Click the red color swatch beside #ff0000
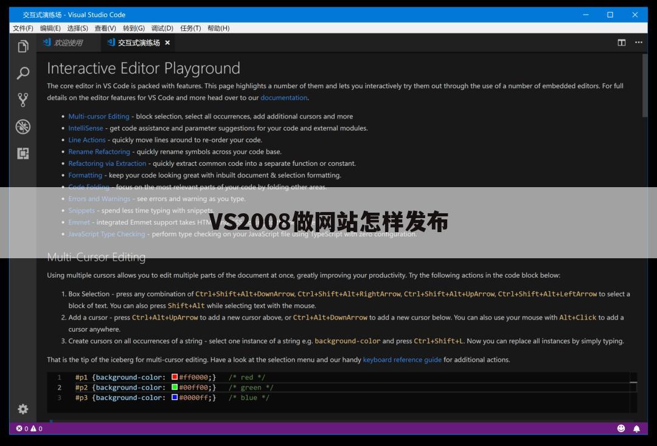The image size is (657, 446). (173, 377)
